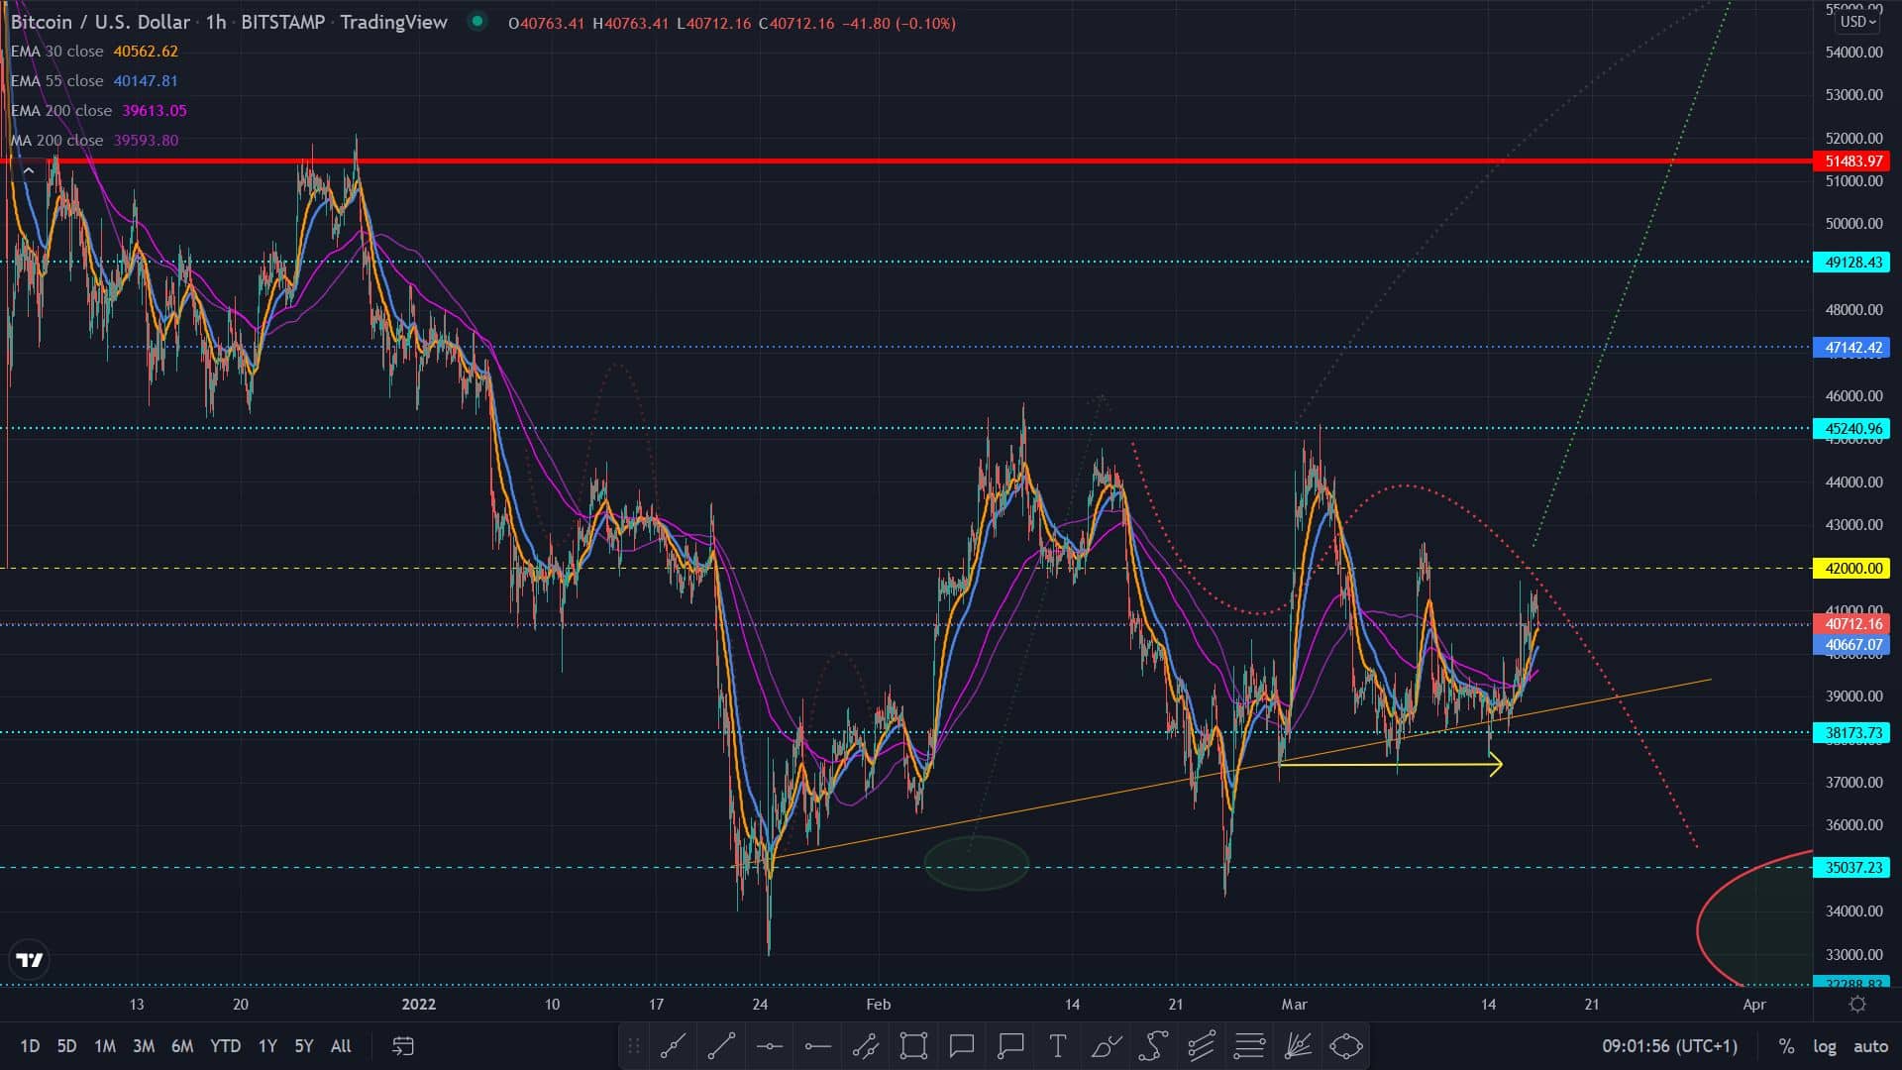This screenshot has height=1070, width=1902.
Task: Select the EMA 55 close indicator legend
Action: tap(94, 81)
